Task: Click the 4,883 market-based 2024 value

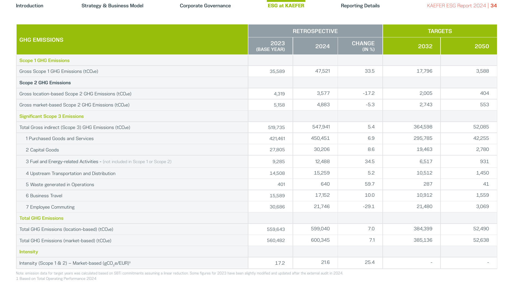Action: pyautogui.click(x=323, y=105)
